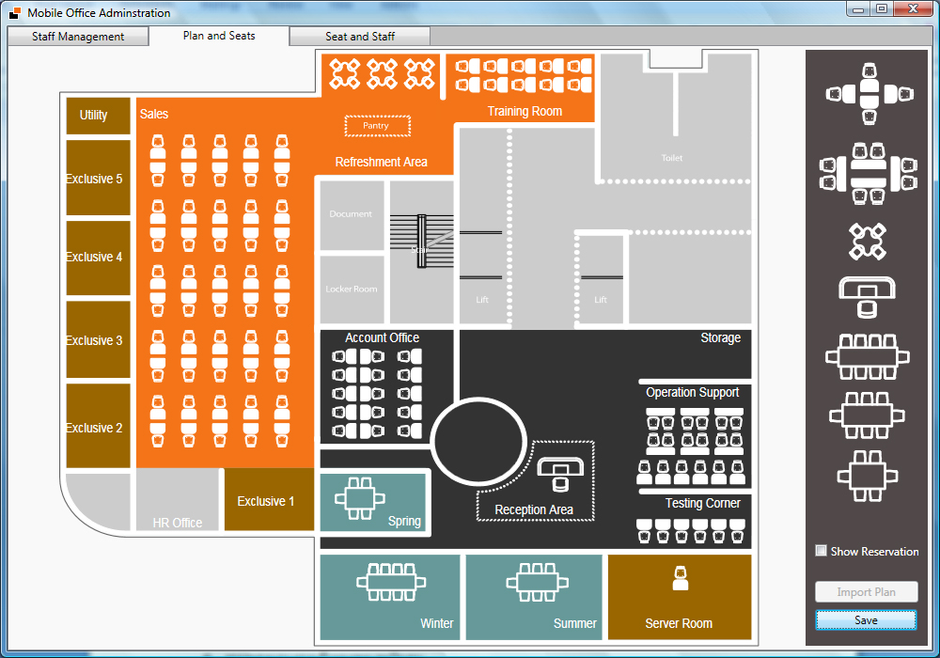
Task: Click the reception desk in Reception Area
Action: [561, 474]
